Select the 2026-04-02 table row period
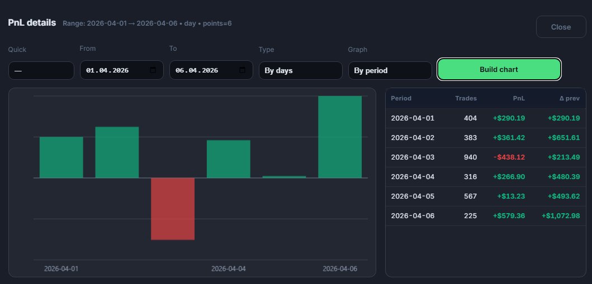 coord(413,138)
